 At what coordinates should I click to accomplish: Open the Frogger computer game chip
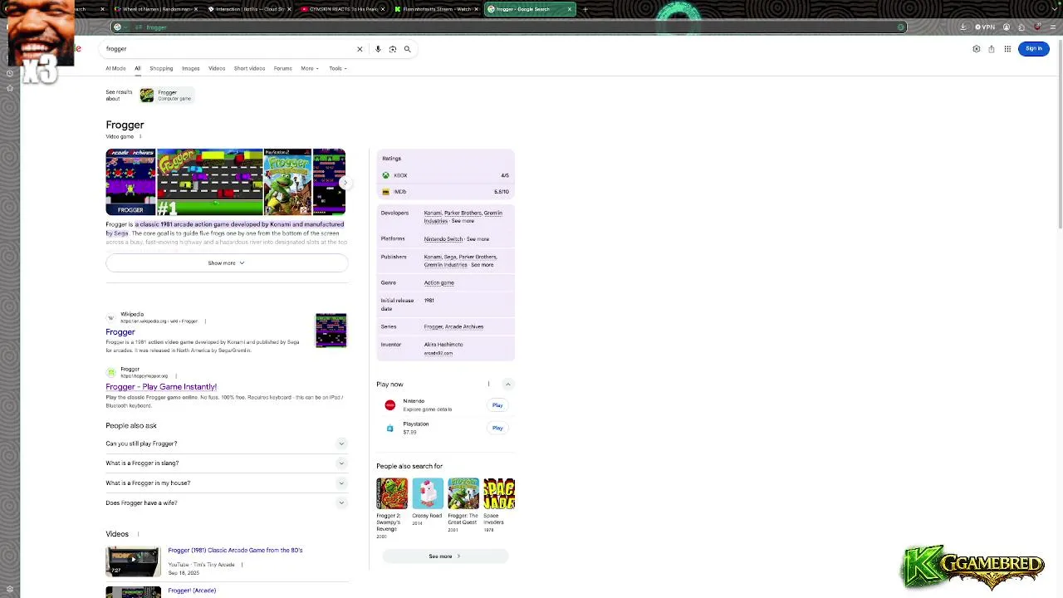166,96
